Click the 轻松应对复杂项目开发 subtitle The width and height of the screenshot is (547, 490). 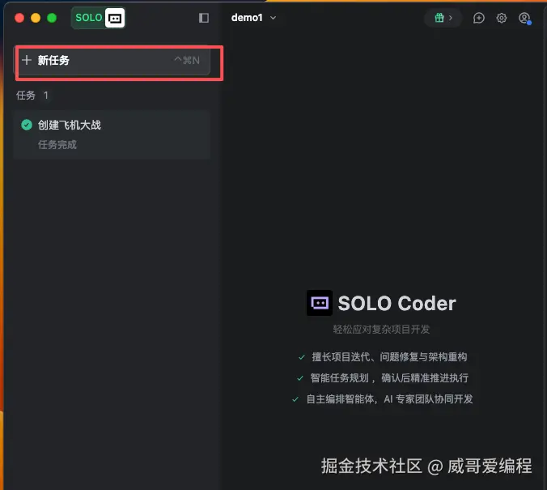point(381,329)
